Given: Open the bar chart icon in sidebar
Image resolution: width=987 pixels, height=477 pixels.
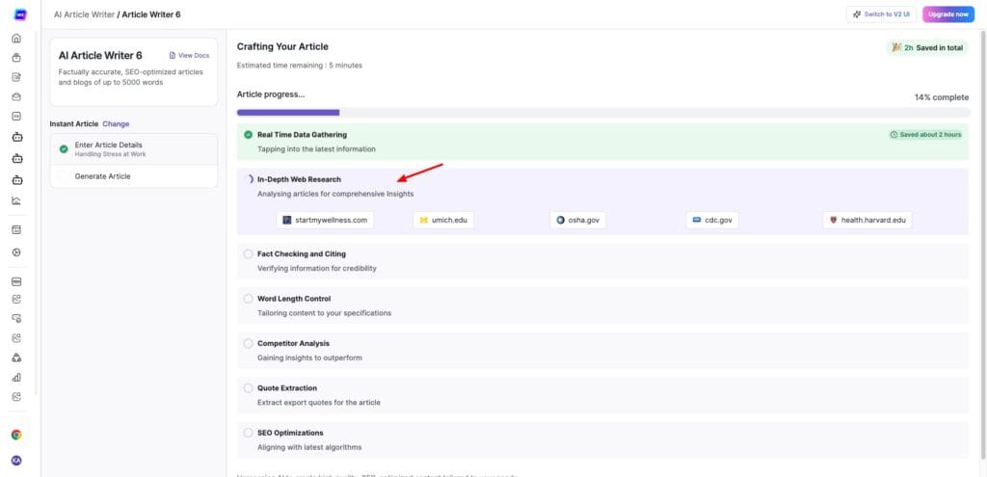Looking at the screenshot, I should (17, 378).
